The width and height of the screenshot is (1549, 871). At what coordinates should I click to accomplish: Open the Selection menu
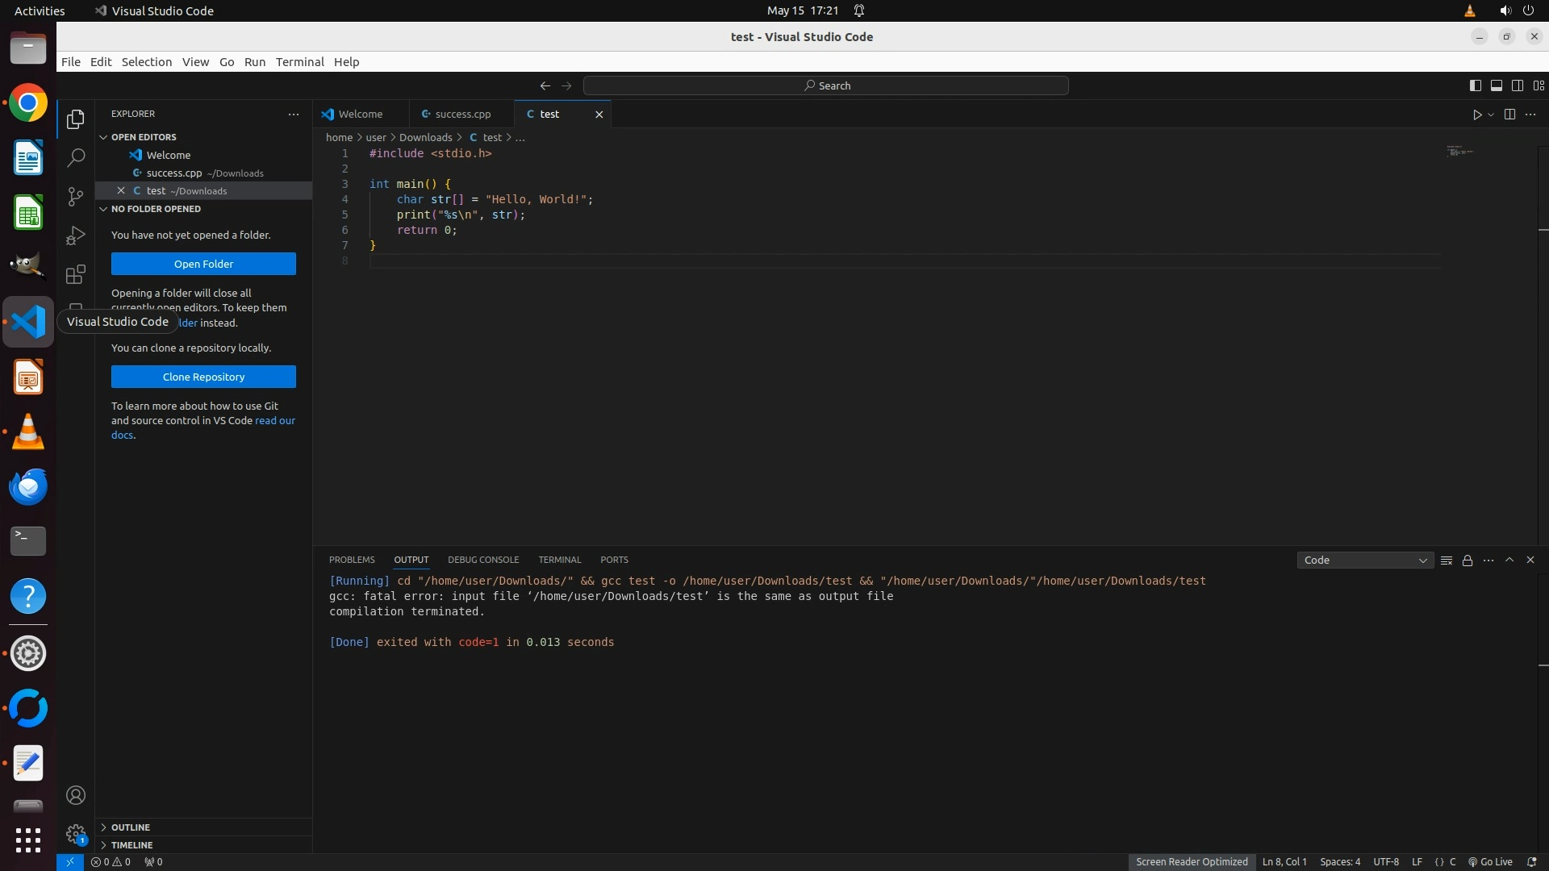[146, 62]
